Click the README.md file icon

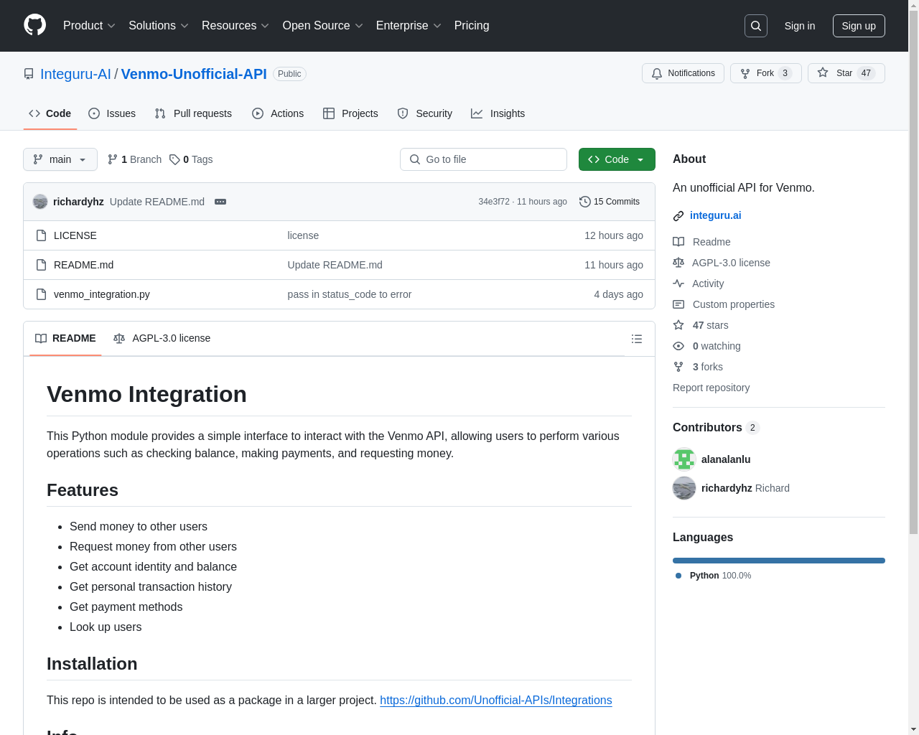(x=42, y=265)
